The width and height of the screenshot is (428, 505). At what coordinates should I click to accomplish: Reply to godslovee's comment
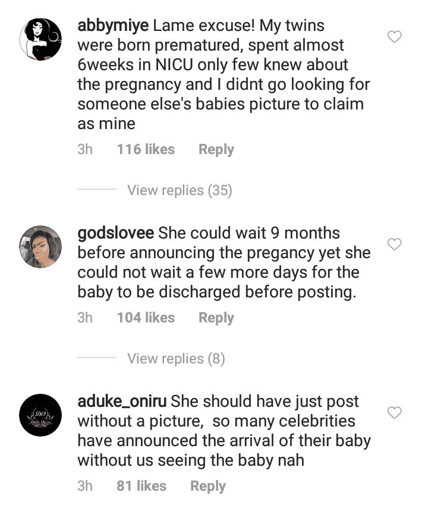(216, 318)
